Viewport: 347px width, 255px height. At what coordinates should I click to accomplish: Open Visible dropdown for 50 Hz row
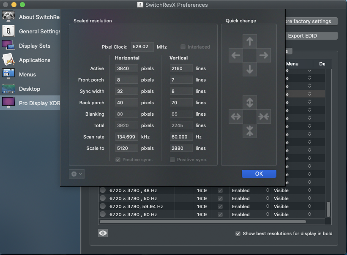point(292,198)
